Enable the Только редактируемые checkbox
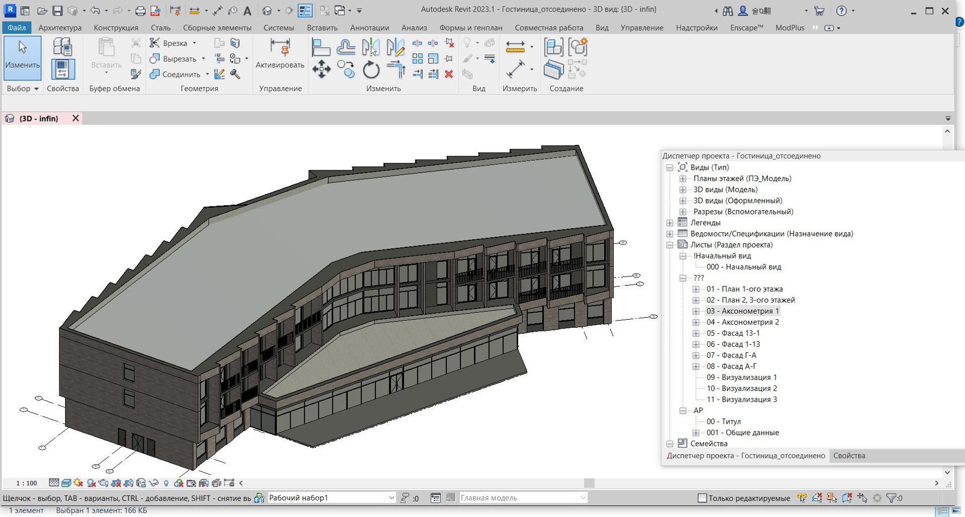The image size is (965, 517). (702, 498)
